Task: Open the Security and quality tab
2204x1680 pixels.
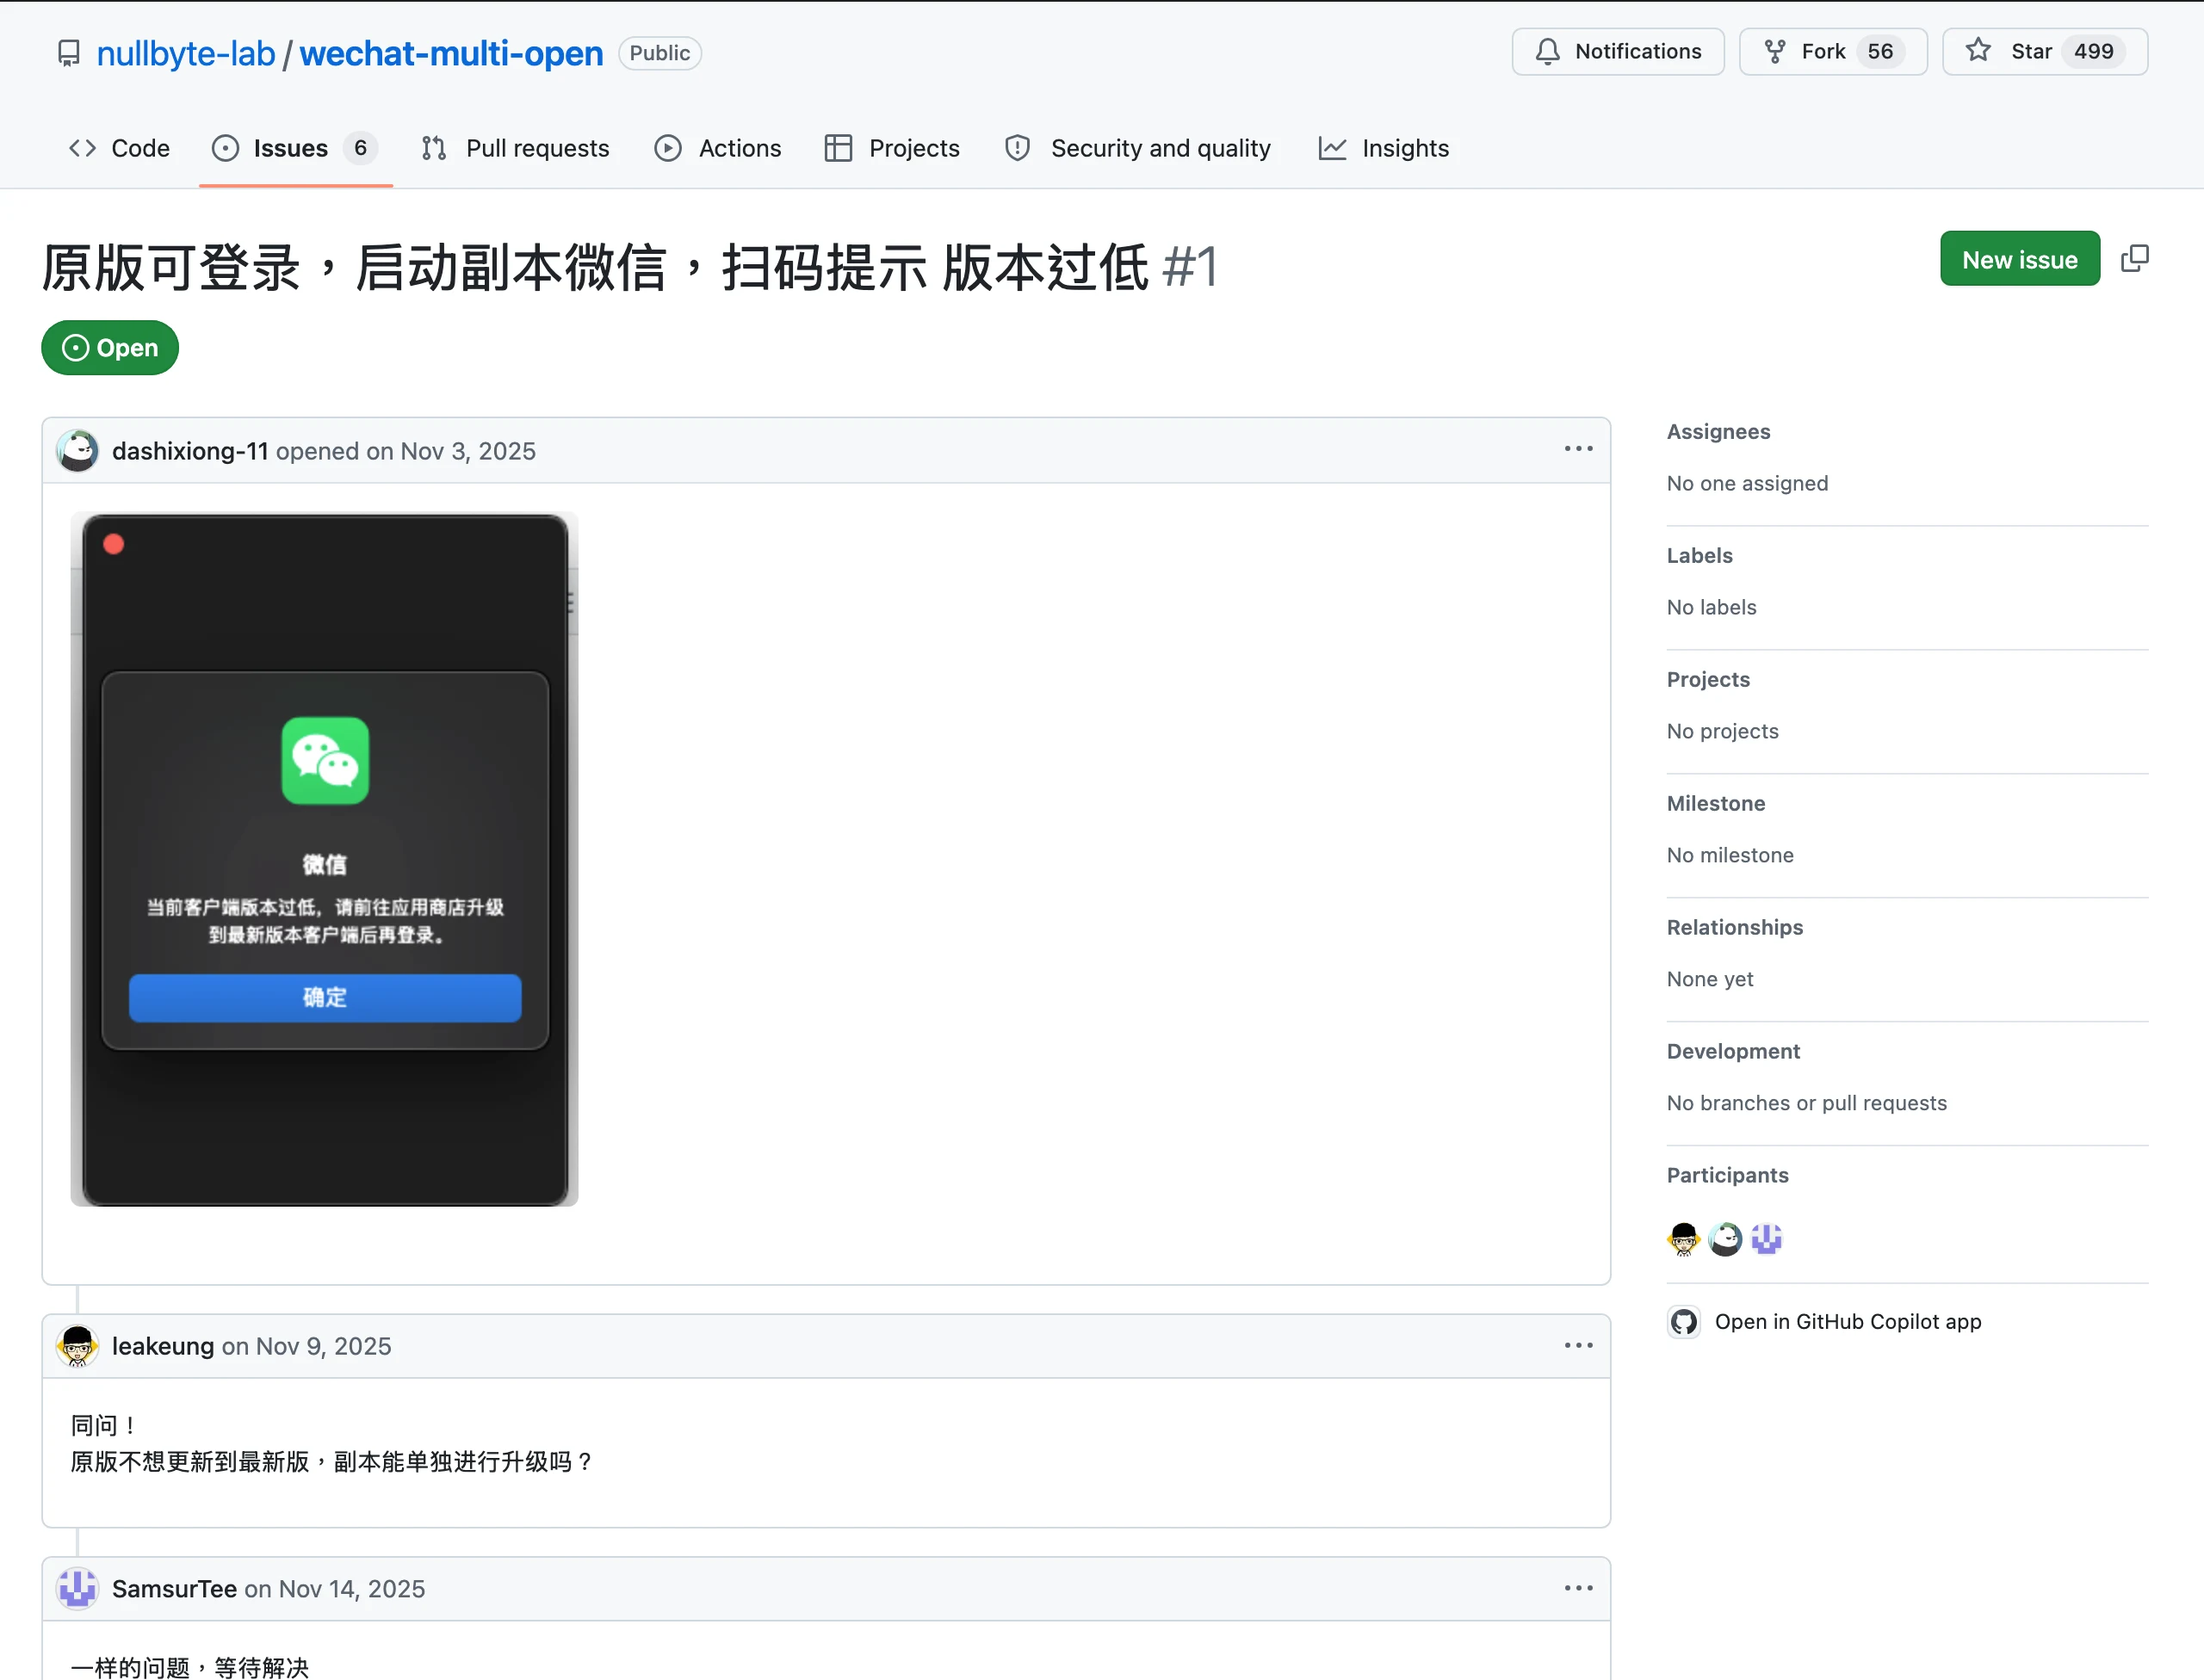Action: pyautogui.click(x=1138, y=148)
